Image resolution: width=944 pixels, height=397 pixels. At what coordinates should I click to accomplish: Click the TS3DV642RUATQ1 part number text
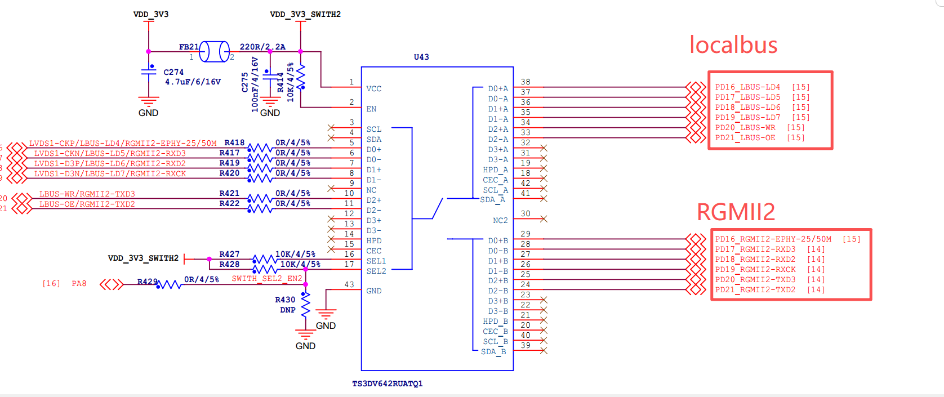388,383
